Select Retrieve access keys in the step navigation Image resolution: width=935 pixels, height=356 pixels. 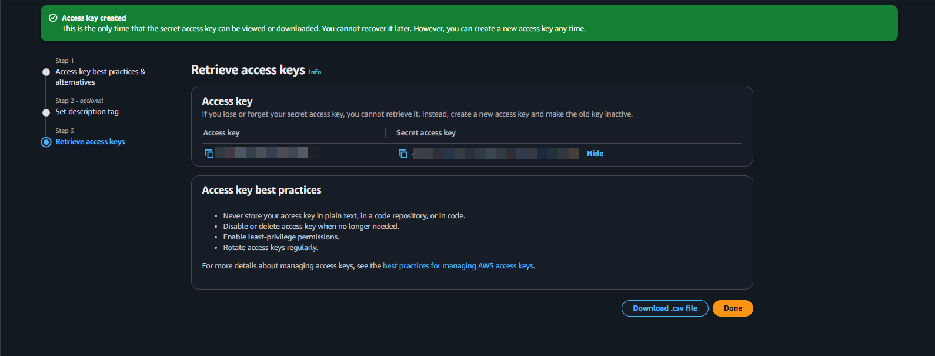(89, 141)
